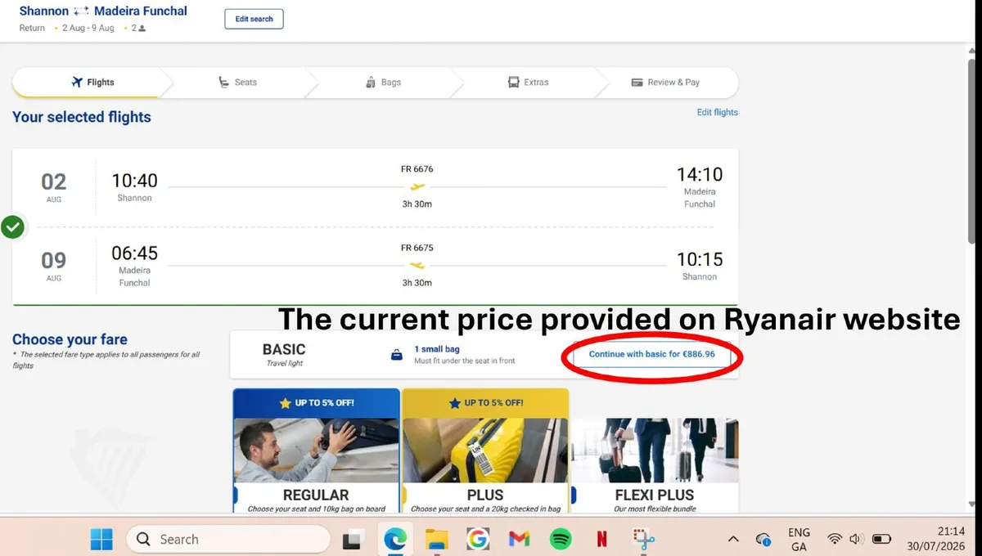Click the monitor icon in Extras tab
This screenshot has width=982, height=556.
[514, 83]
